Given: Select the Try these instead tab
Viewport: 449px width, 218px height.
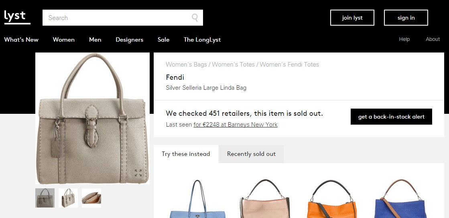Looking at the screenshot, I should coord(186,154).
